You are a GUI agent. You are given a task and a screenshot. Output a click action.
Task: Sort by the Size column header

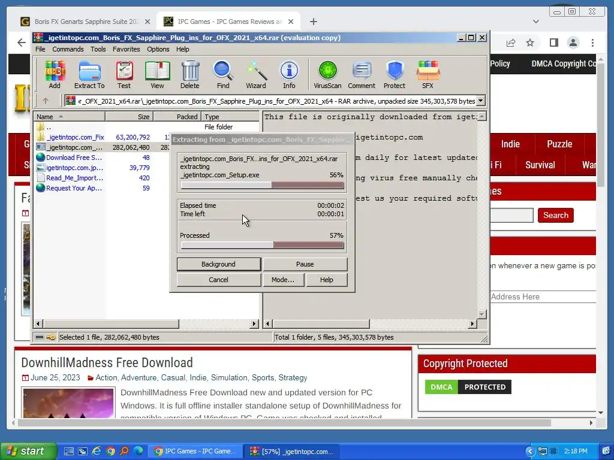130,117
